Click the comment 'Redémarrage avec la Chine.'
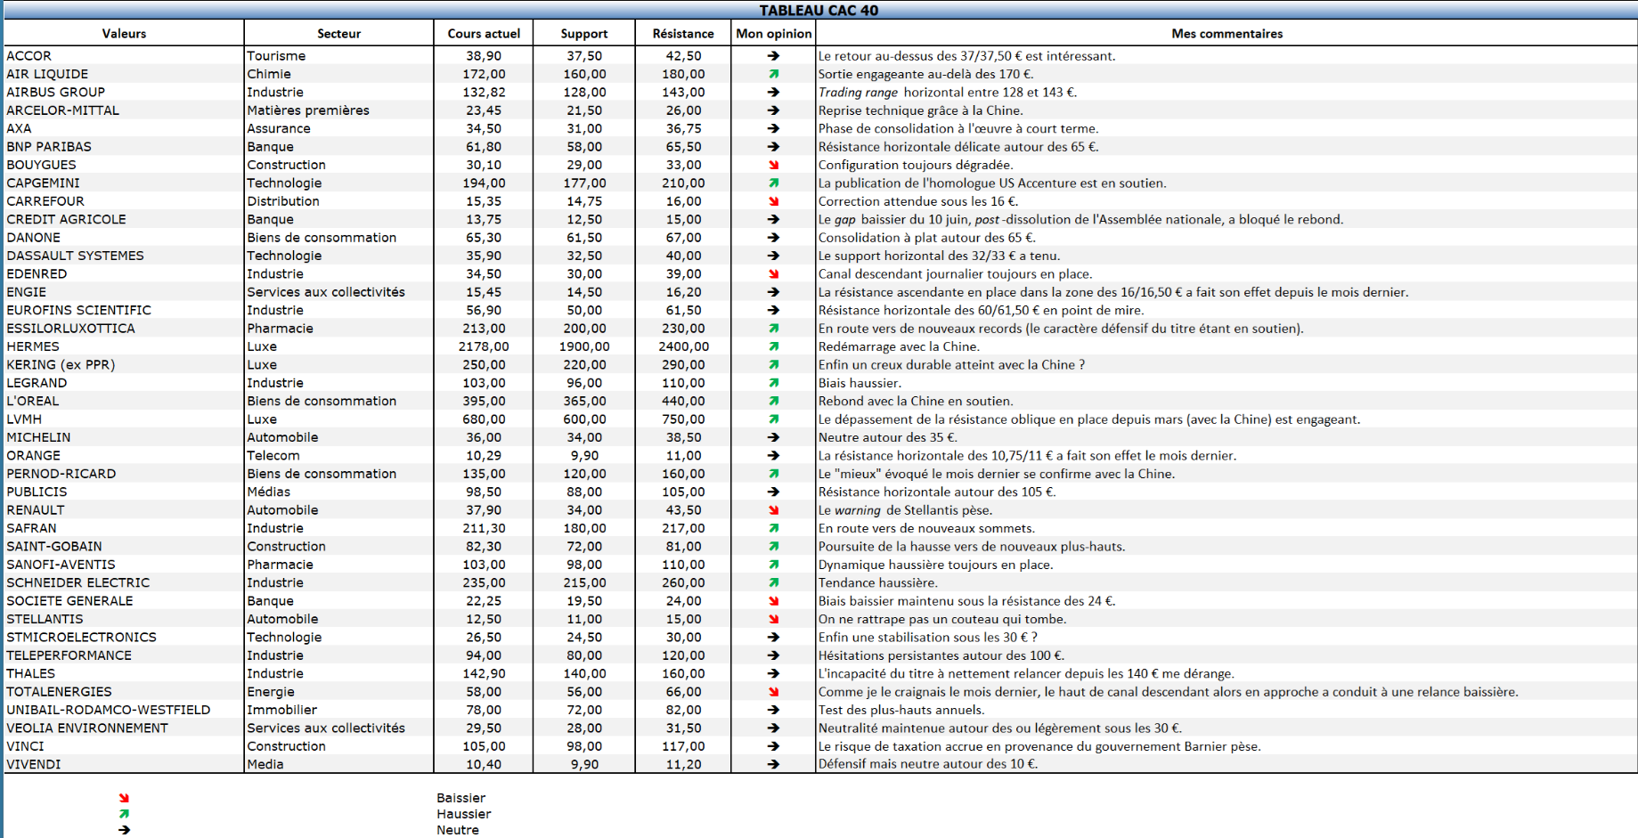 [899, 346]
